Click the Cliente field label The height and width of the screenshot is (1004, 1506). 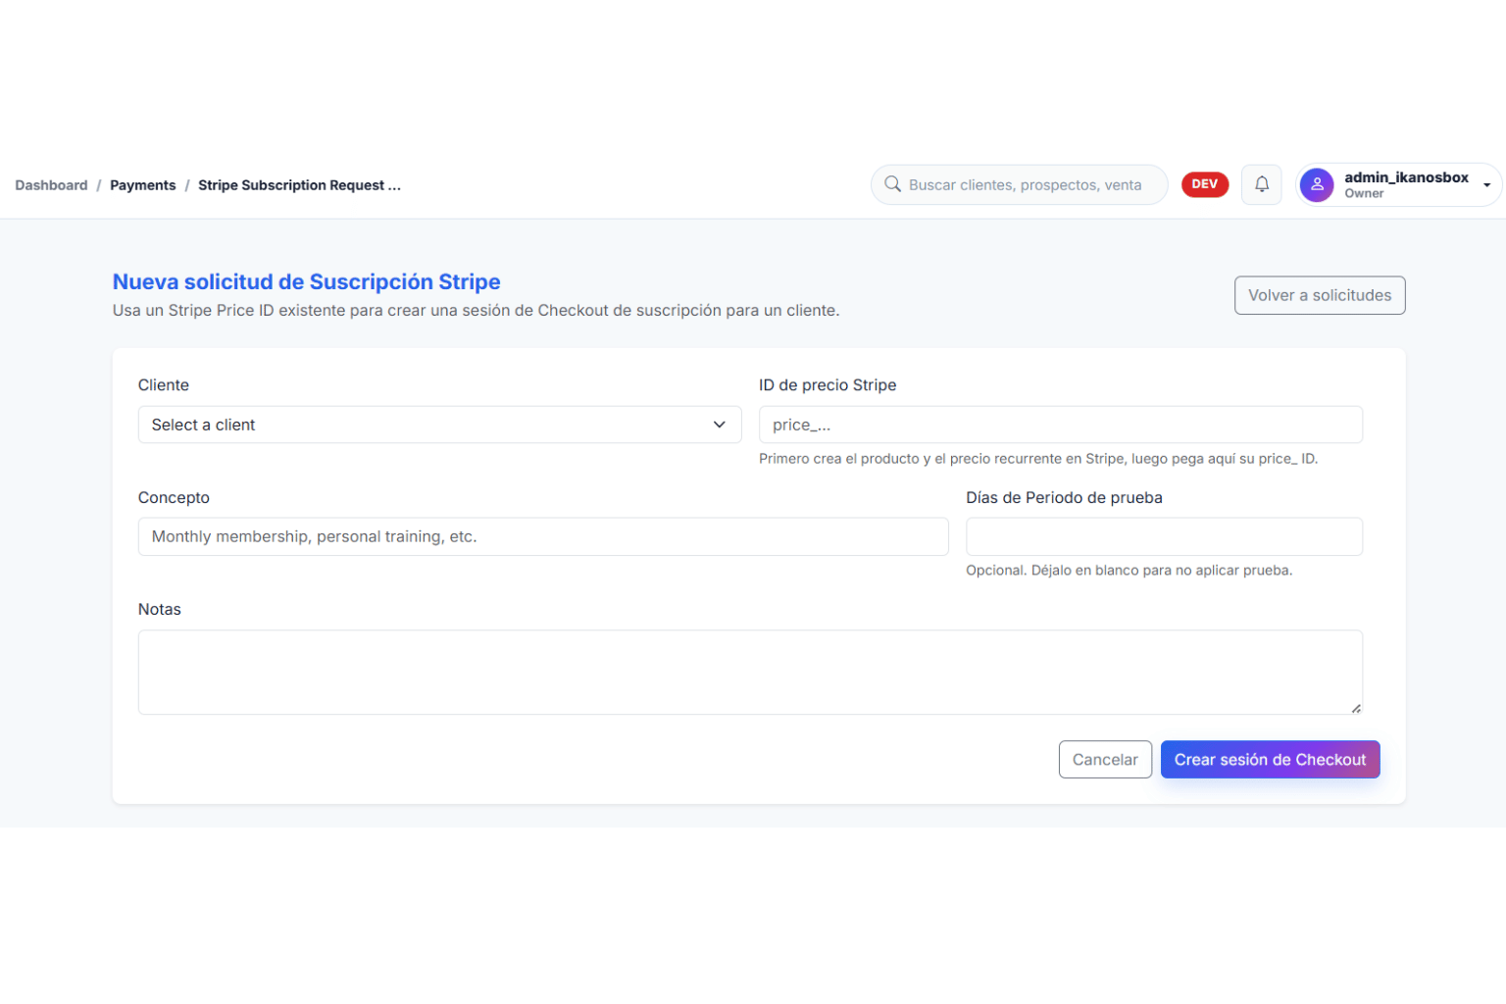164,385
